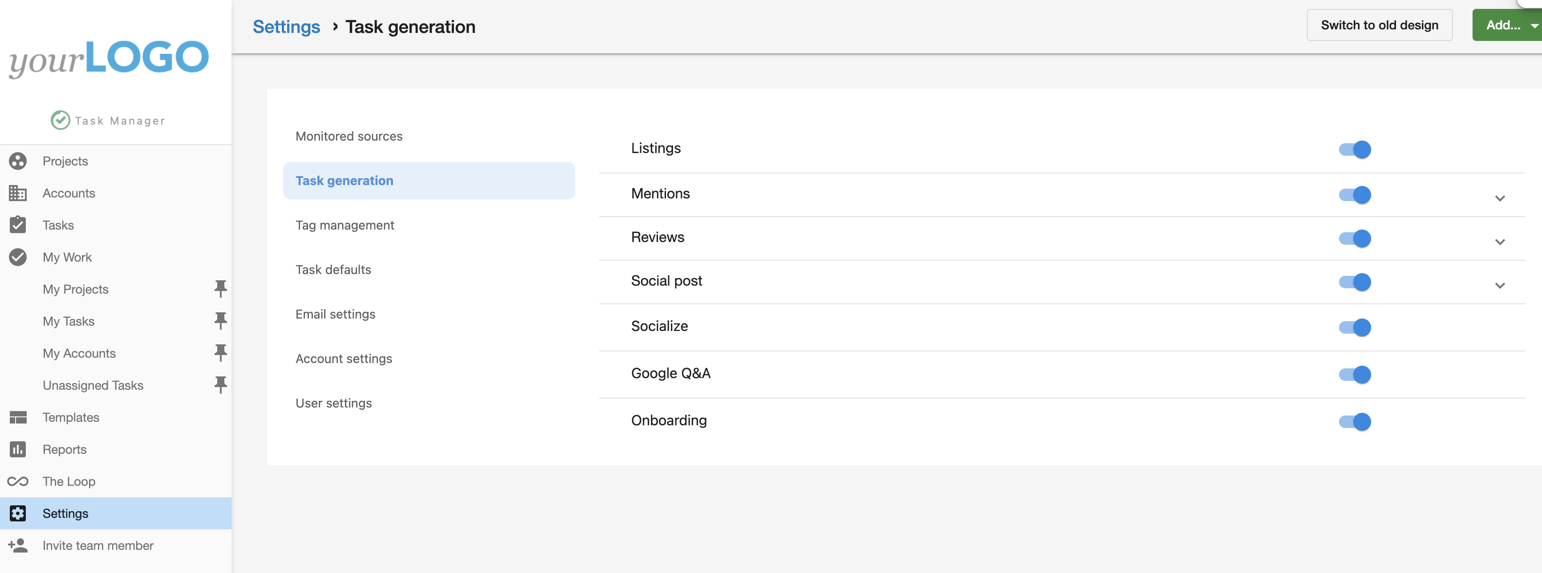The image size is (1542, 573).
Task: Click the Google Q&A row label
Action: pos(670,373)
